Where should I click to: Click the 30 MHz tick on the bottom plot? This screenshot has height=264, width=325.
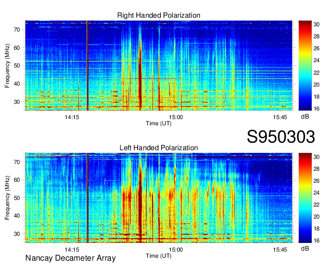click(x=17, y=234)
